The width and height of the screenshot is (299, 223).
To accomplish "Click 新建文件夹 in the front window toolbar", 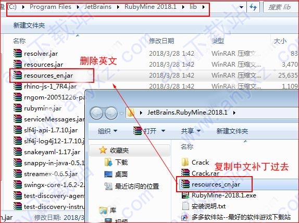I will coord(232,131).
